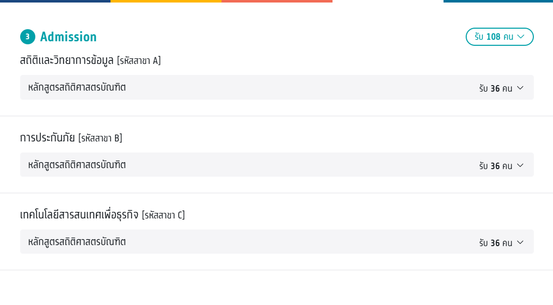Select the teal top bar segment
The height and width of the screenshot is (305, 553).
pos(498,1)
